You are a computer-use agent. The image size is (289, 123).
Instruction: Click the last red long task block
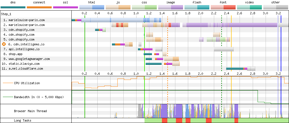point(236,121)
